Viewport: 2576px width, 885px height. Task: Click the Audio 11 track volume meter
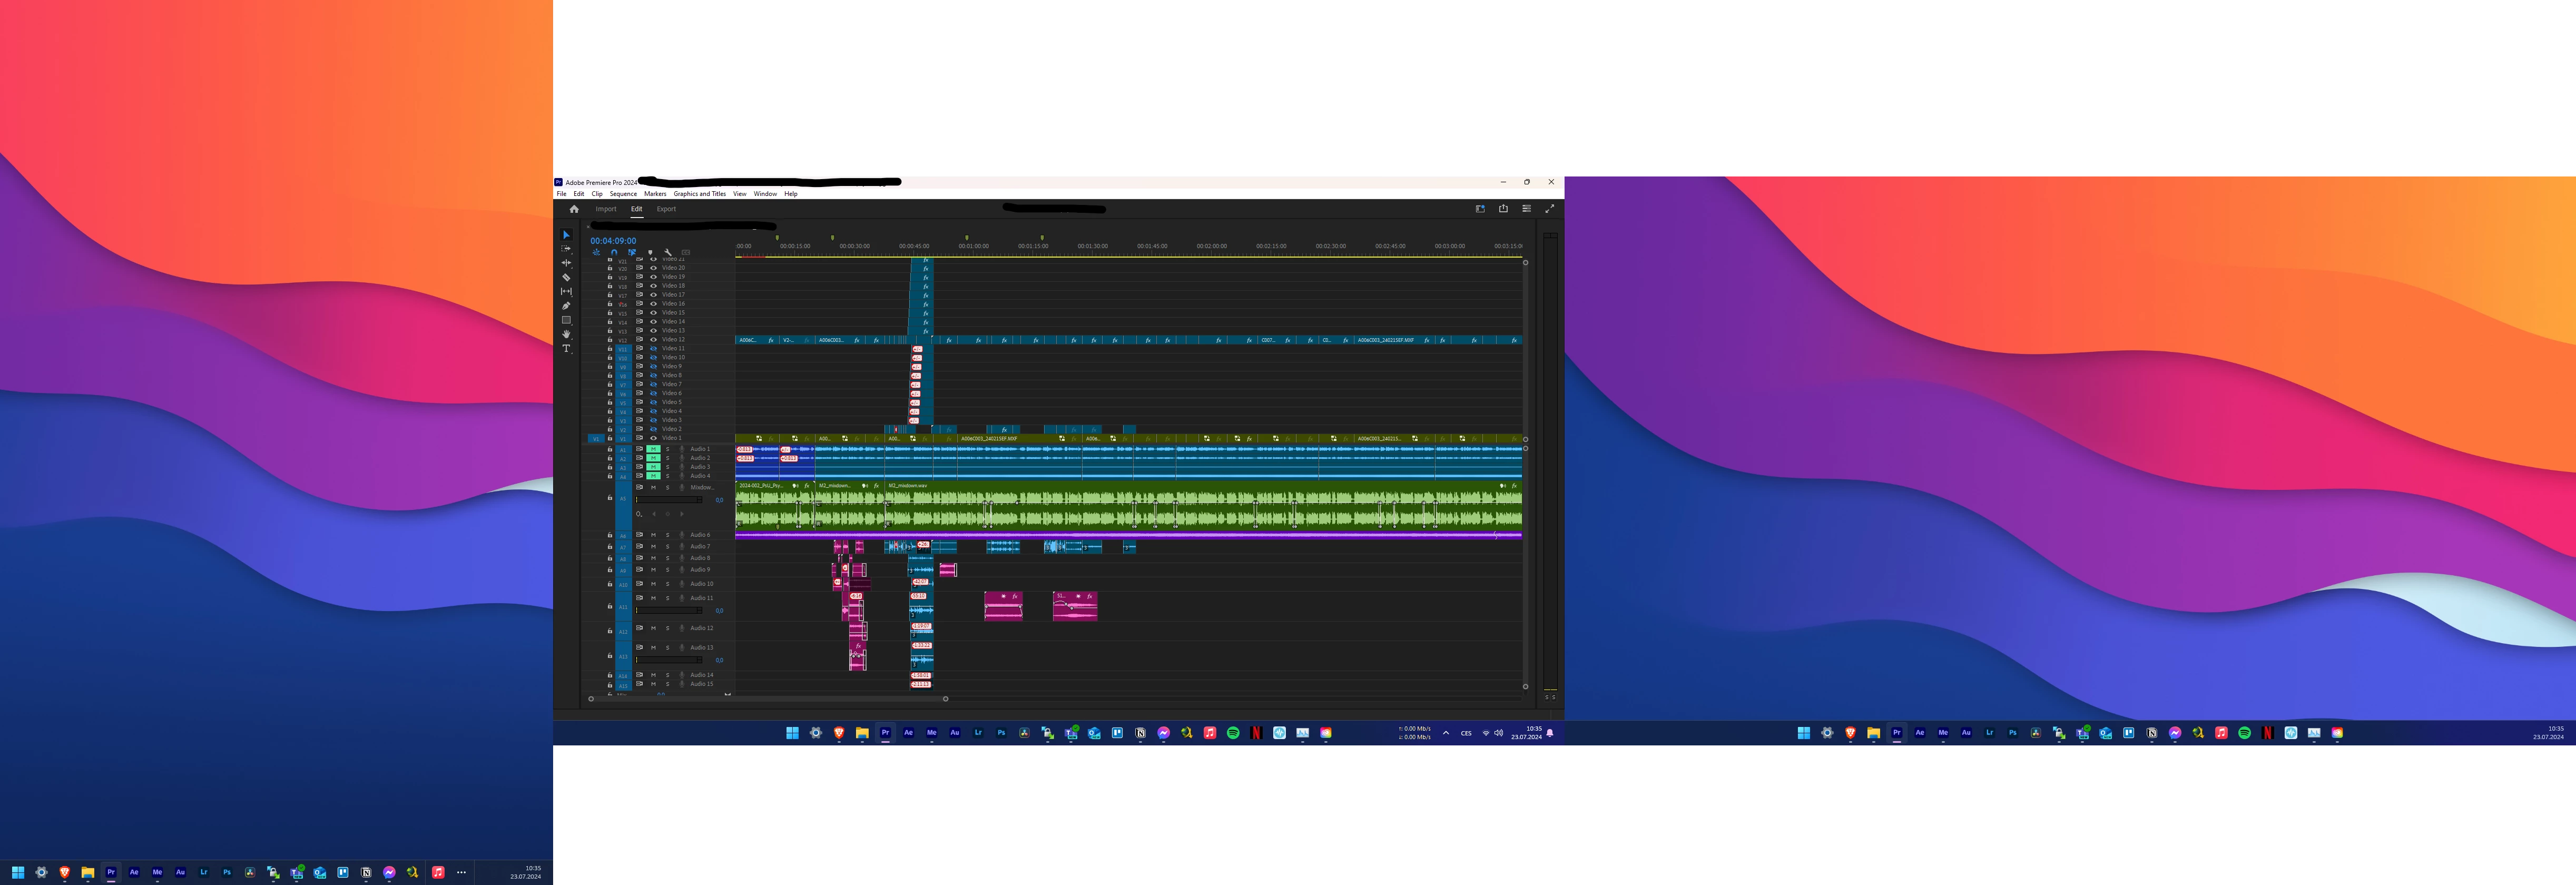669,610
